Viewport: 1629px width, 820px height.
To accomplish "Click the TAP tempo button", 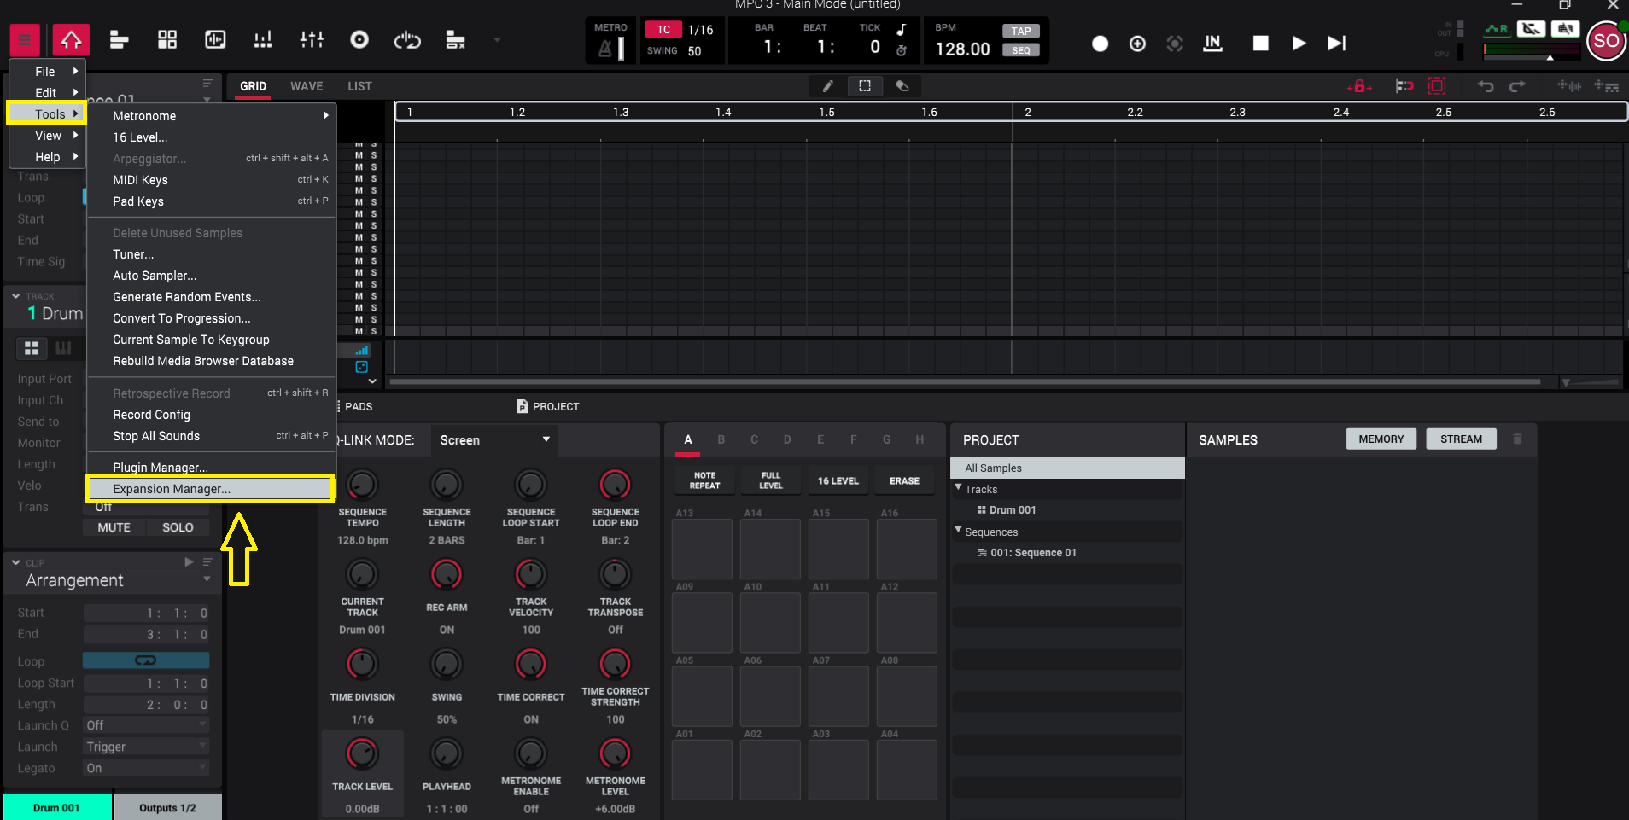I will (x=1020, y=32).
